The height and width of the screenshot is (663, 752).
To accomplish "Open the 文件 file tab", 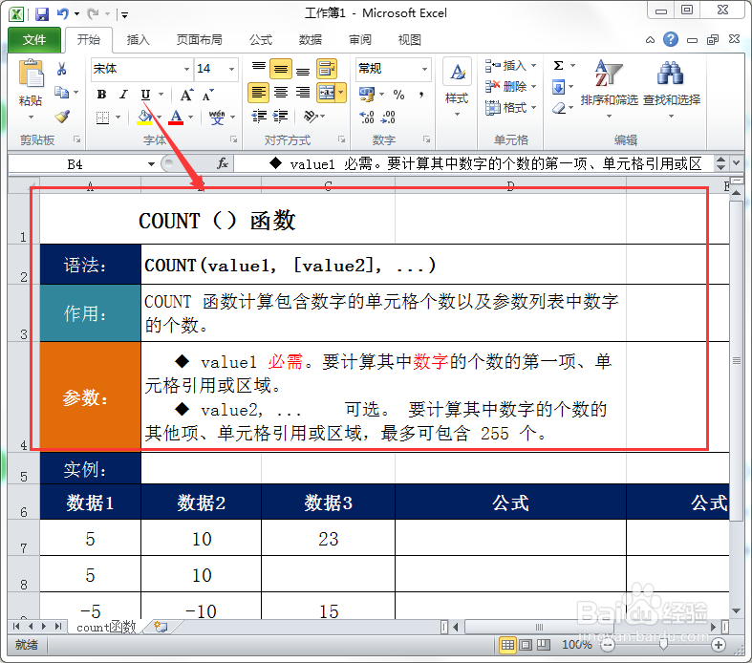I will [34, 40].
